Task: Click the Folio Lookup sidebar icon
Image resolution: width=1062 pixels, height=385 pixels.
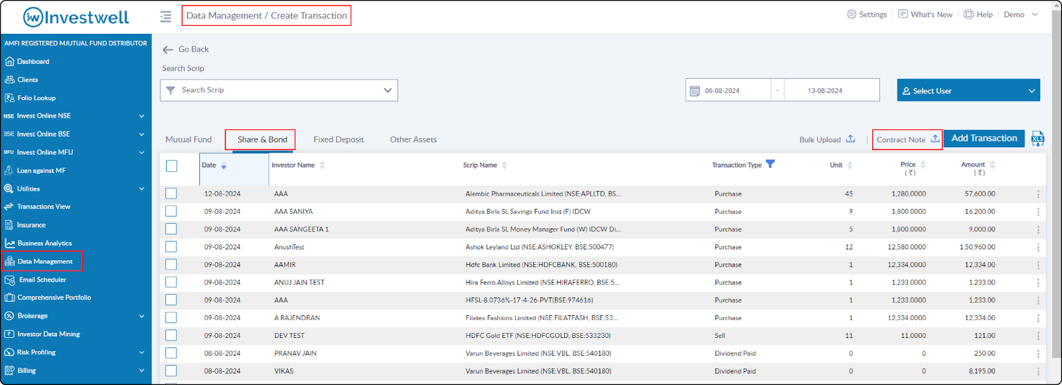Action: 9,98
